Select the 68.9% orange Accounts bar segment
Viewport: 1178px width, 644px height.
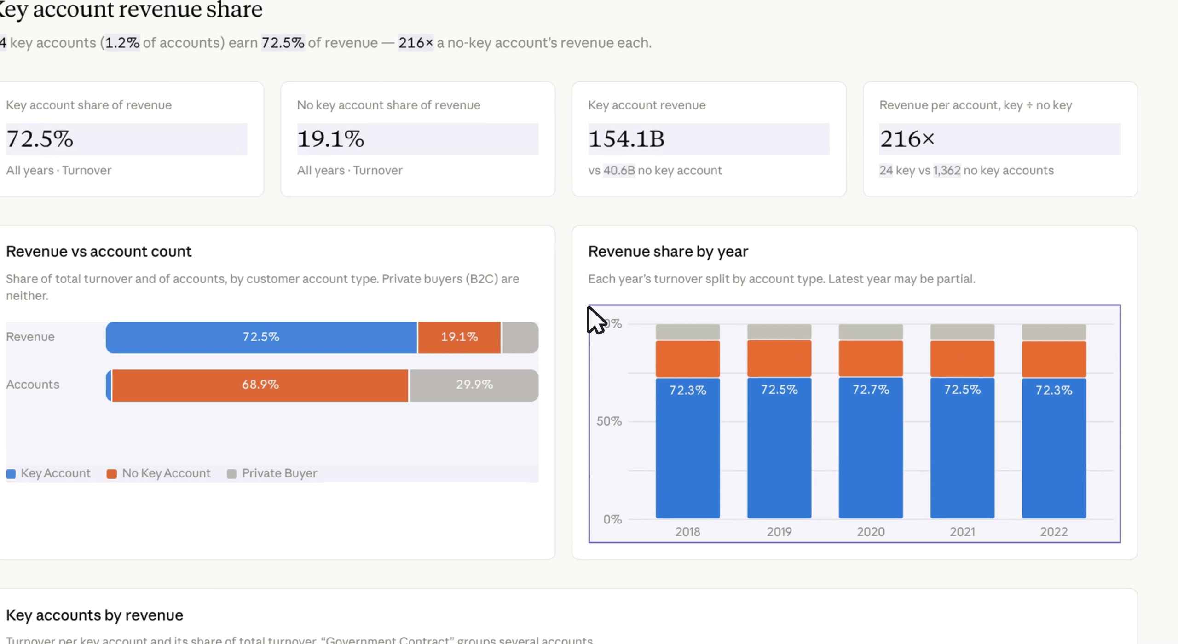click(x=260, y=385)
